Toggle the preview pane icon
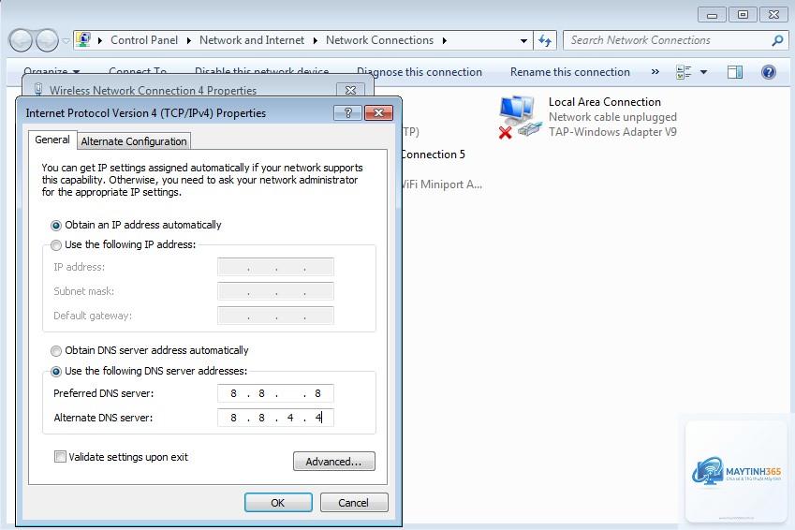The height and width of the screenshot is (530, 795). coord(735,72)
